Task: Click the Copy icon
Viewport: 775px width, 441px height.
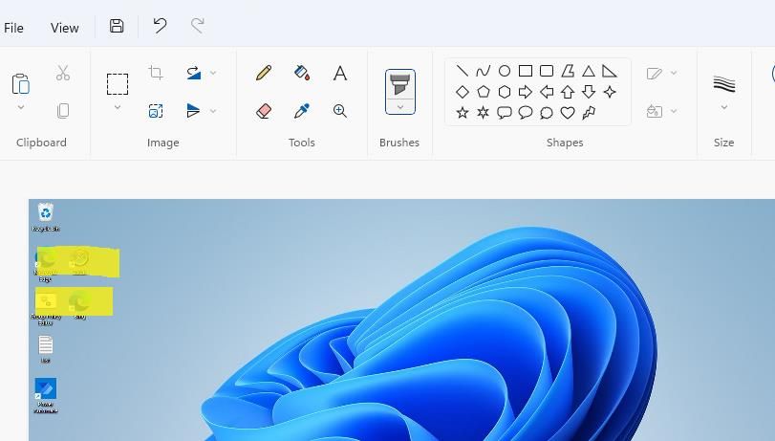Action: click(63, 110)
